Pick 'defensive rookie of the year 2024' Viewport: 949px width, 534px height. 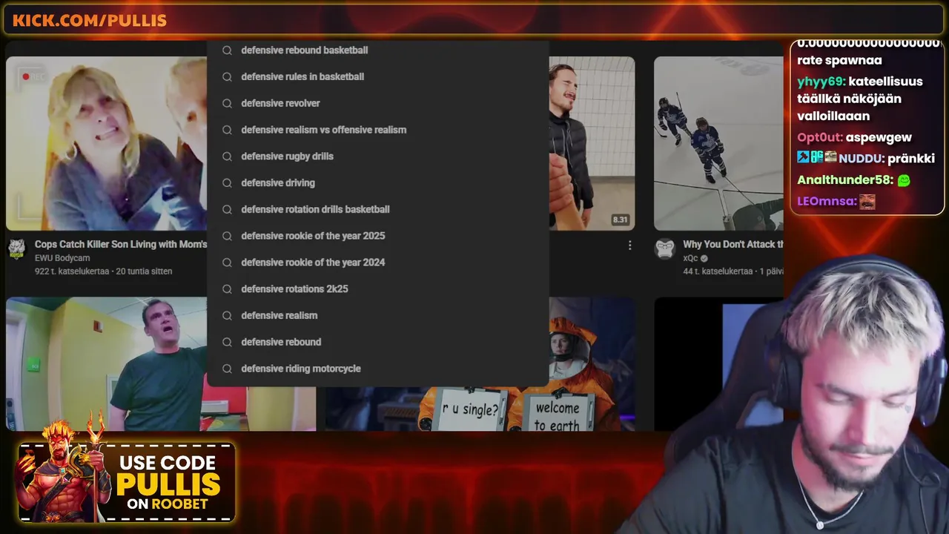(x=377, y=263)
